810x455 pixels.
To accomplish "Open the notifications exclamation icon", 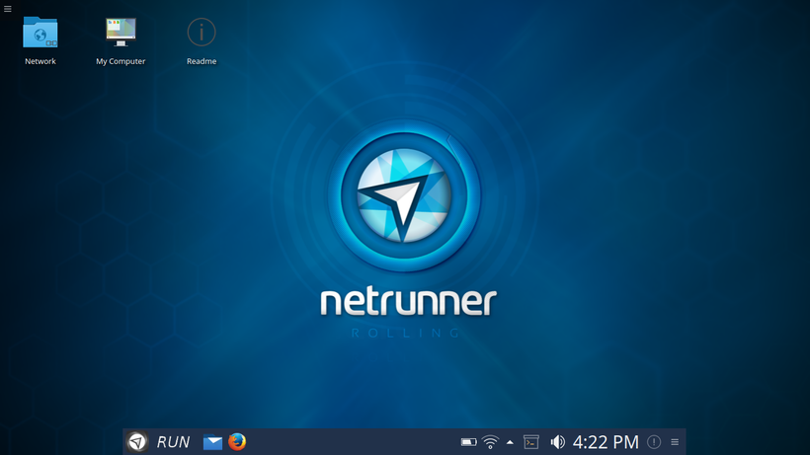I will click(x=654, y=442).
